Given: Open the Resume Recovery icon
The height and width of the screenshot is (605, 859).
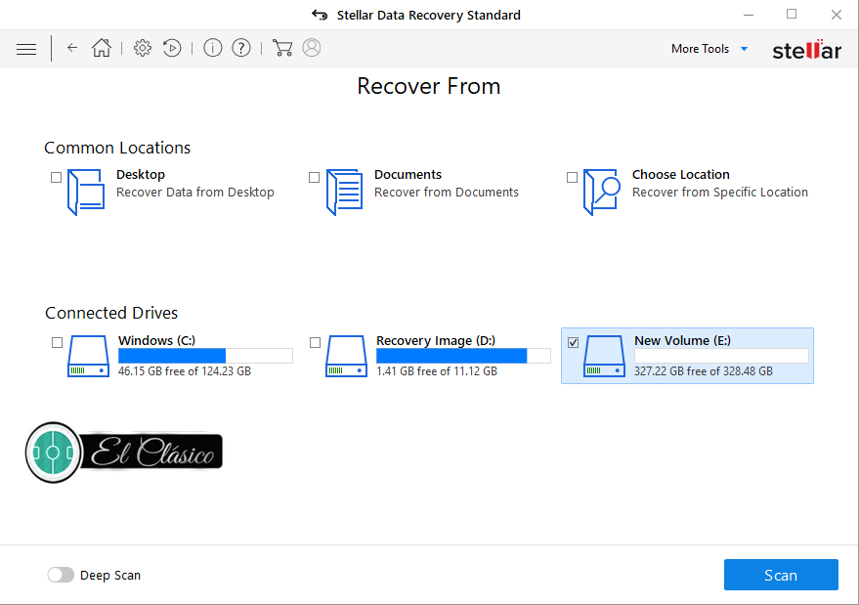Looking at the screenshot, I should [x=172, y=48].
